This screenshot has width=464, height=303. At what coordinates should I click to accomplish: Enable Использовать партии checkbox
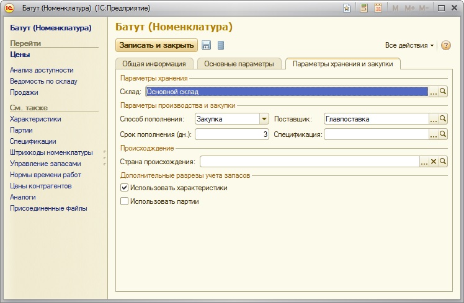pyautogui.click(x=125, y=201)
